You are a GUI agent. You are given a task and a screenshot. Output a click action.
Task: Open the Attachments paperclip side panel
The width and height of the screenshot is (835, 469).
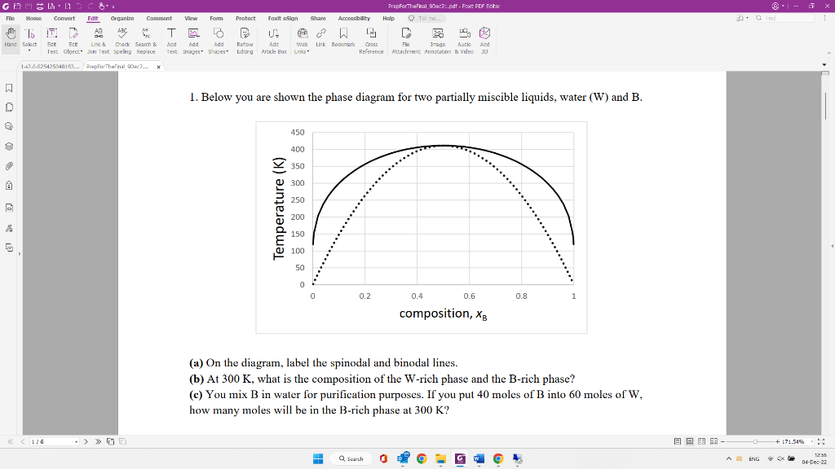point(9,166)
